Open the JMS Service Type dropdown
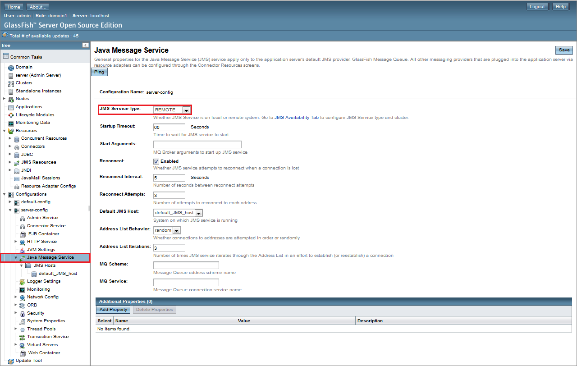The height and width of the screenshot is (366, 577). coord(186,110)
